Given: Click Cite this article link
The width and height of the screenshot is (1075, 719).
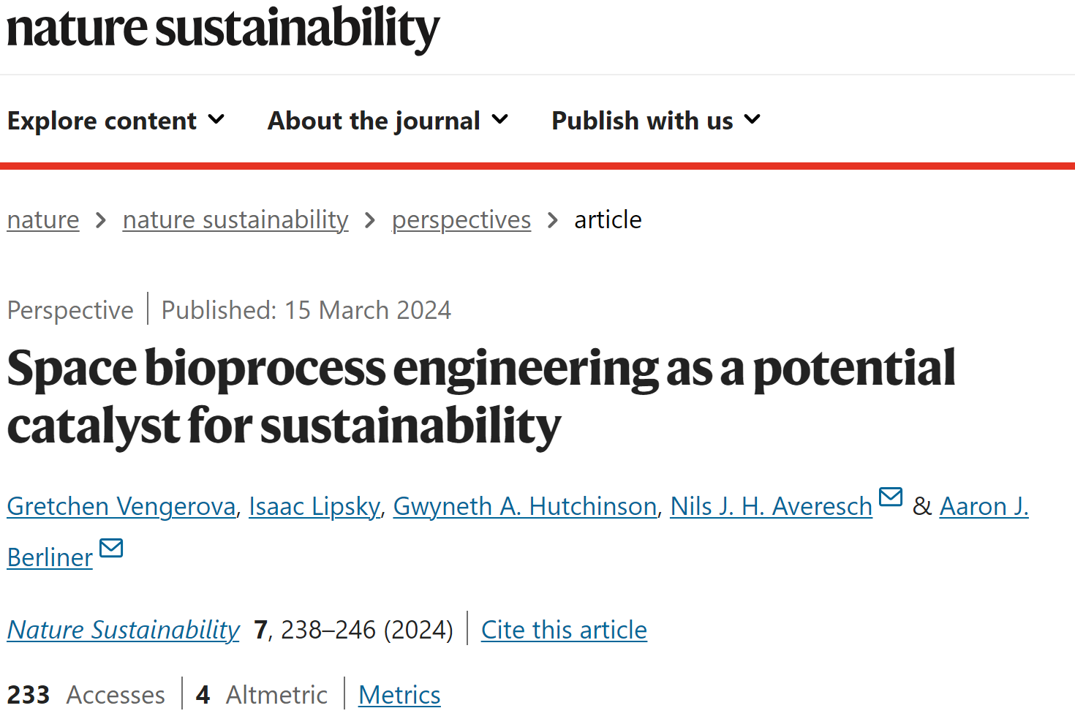Looking at the screenshot, I should tap(564, 630).
